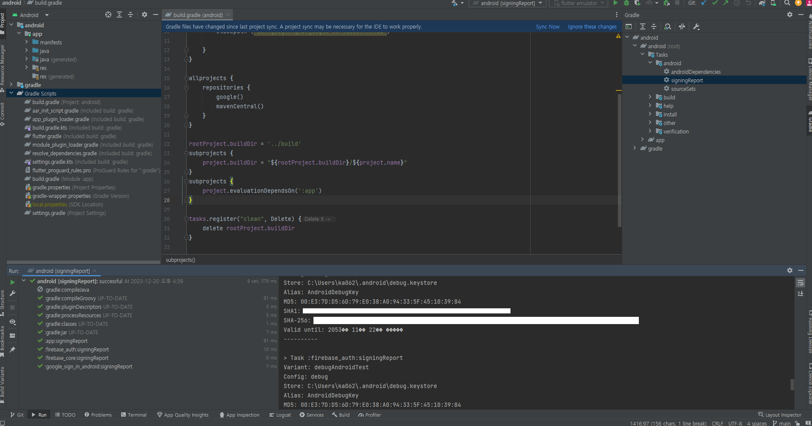The height and width of the screenshot is (426, 812).
Task: Toggle the Device Manager right side tab
Action: point(809,80)
